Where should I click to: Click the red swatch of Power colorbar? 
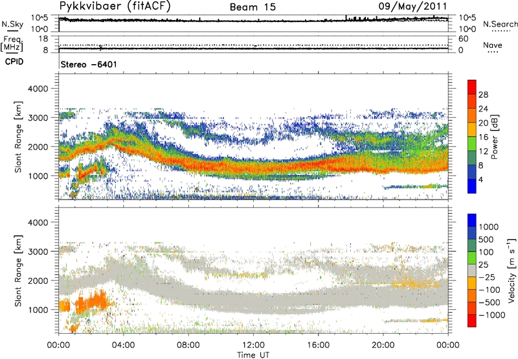pos(472,87)
